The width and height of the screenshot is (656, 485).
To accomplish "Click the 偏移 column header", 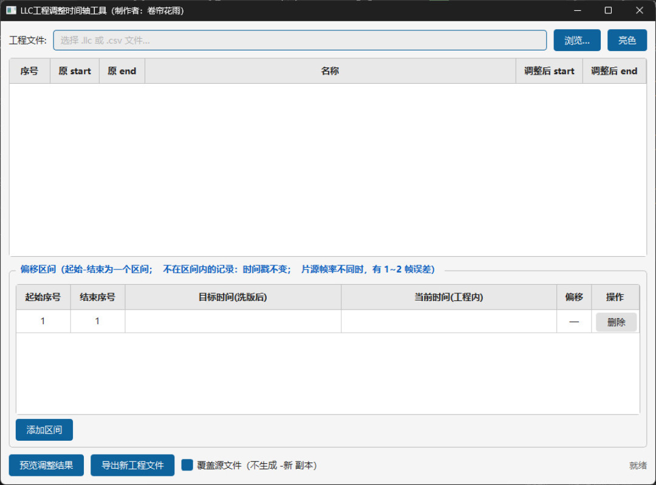I will coord(574,297).
